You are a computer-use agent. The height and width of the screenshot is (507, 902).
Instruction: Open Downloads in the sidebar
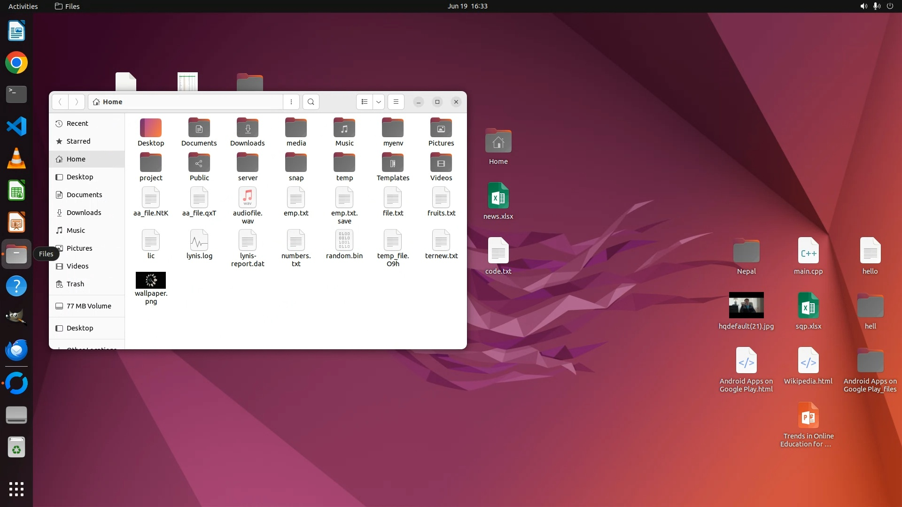(x=84, y=213)
